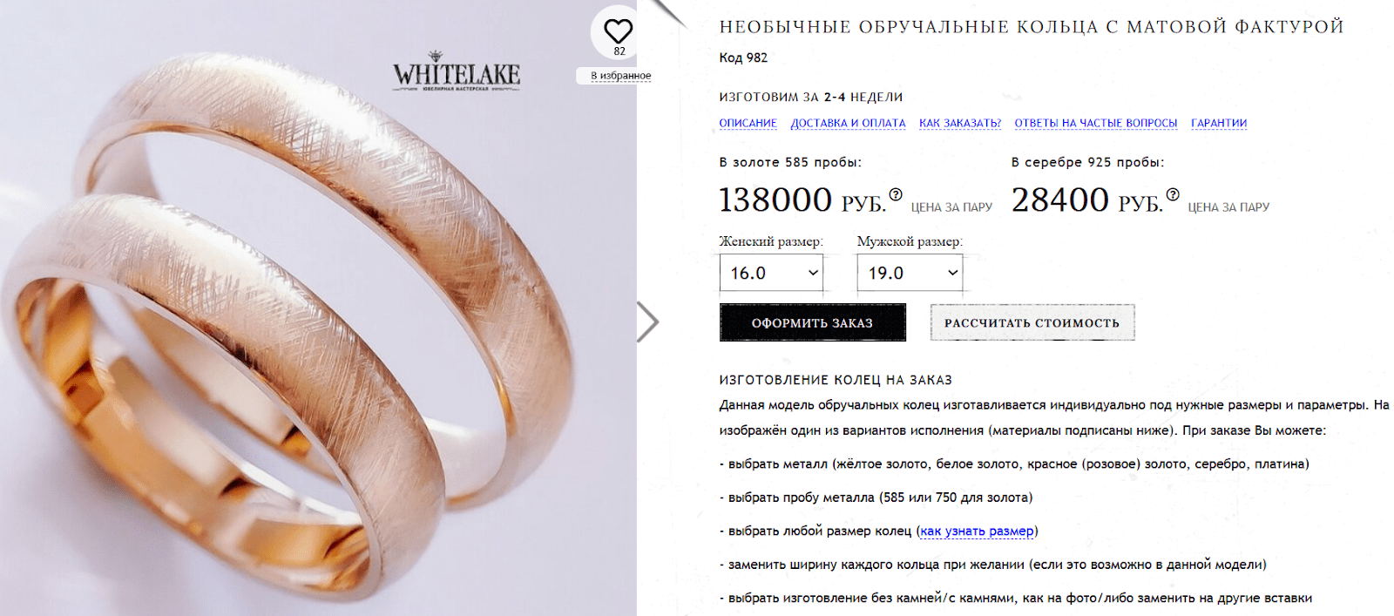Follow the 'как узнать размер' link
This screenshot has height=616, width=1394.
(x=977, y=531)
